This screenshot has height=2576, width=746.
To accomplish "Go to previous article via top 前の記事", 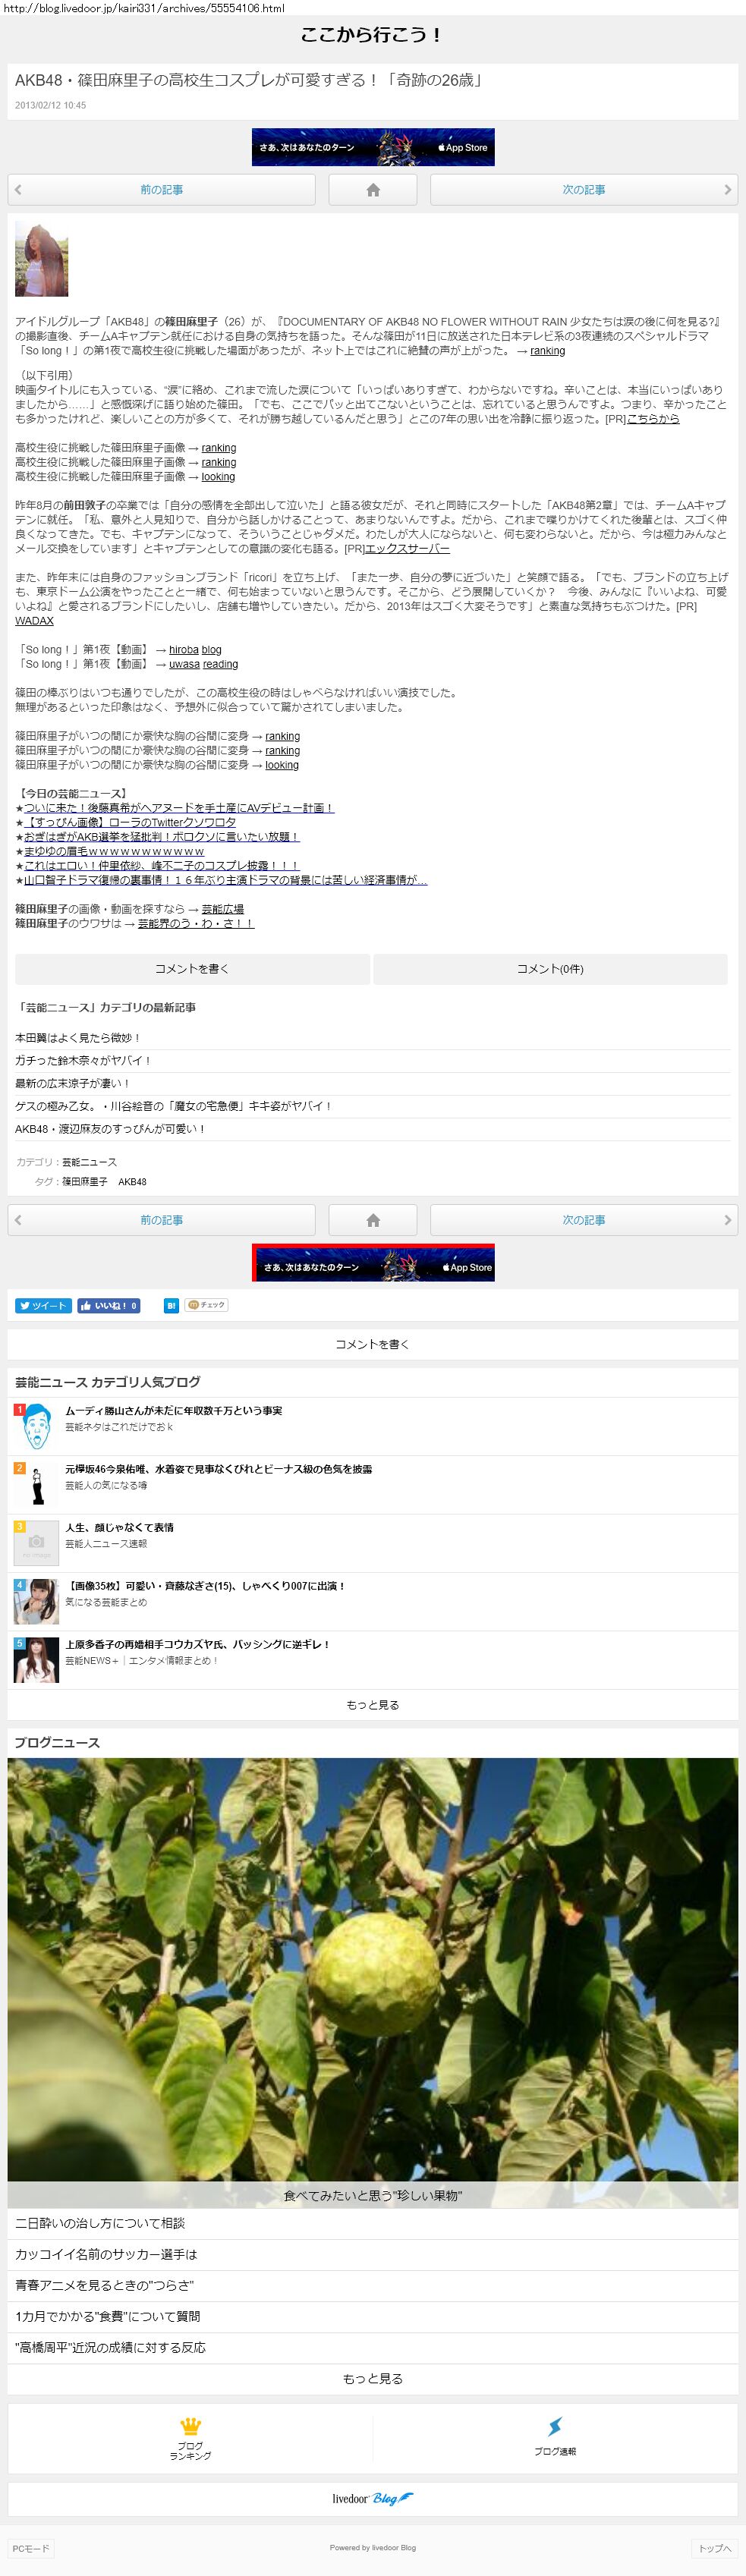I will (162, 190).
